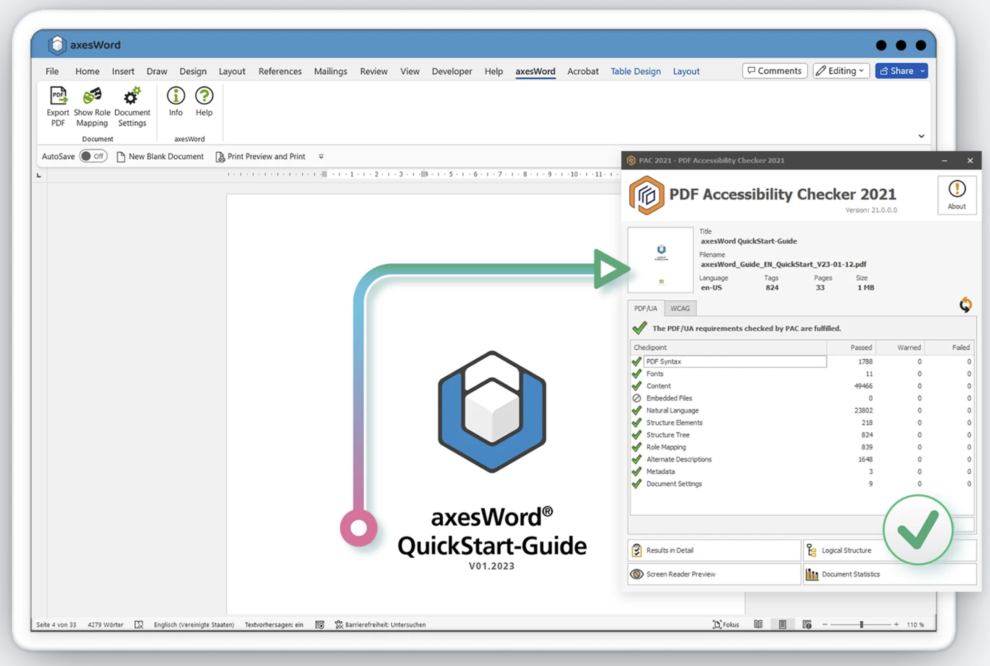Screen dimensions: 990x666
Task: Click Results in Detail button
Action: 714,550
